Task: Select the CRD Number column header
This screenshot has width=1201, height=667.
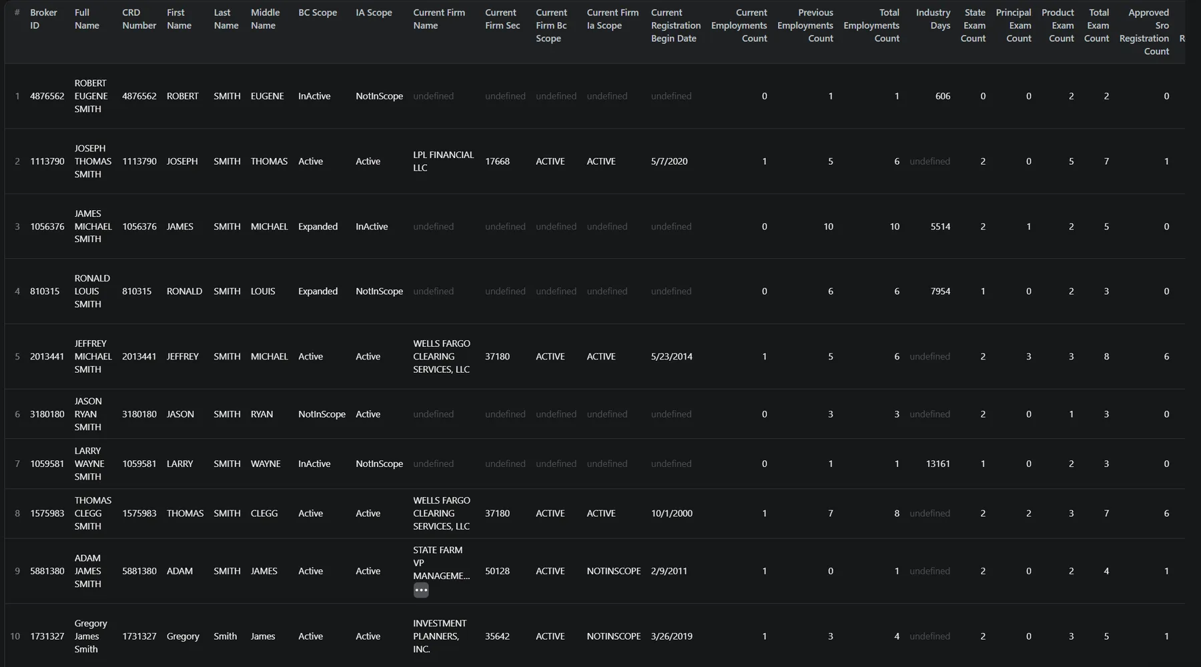Action: 139,19
